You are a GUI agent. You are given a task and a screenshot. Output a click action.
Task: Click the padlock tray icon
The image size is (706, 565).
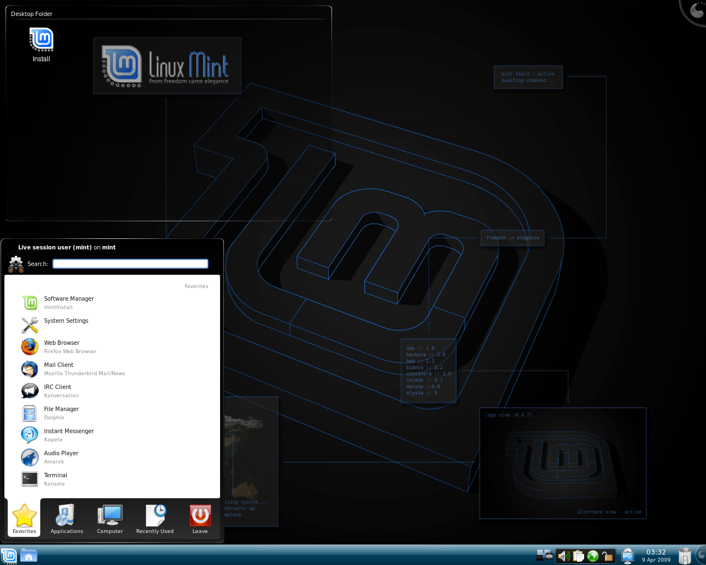click(607, 556)
